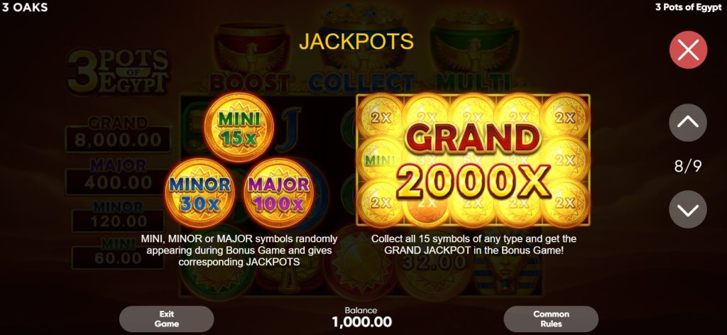Click the GRAND 2000X jackpot image
This screenshot has width=727, height=335.
473,160
